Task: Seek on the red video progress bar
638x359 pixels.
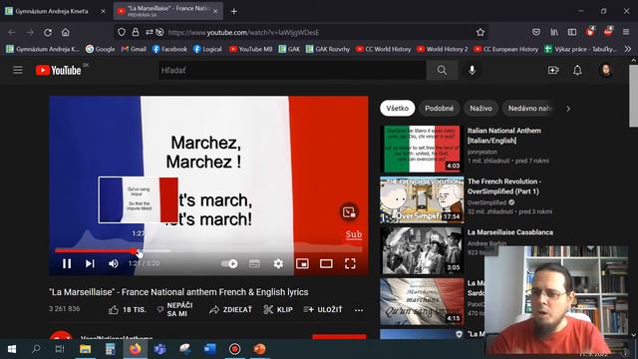Action: pos(208,250)
